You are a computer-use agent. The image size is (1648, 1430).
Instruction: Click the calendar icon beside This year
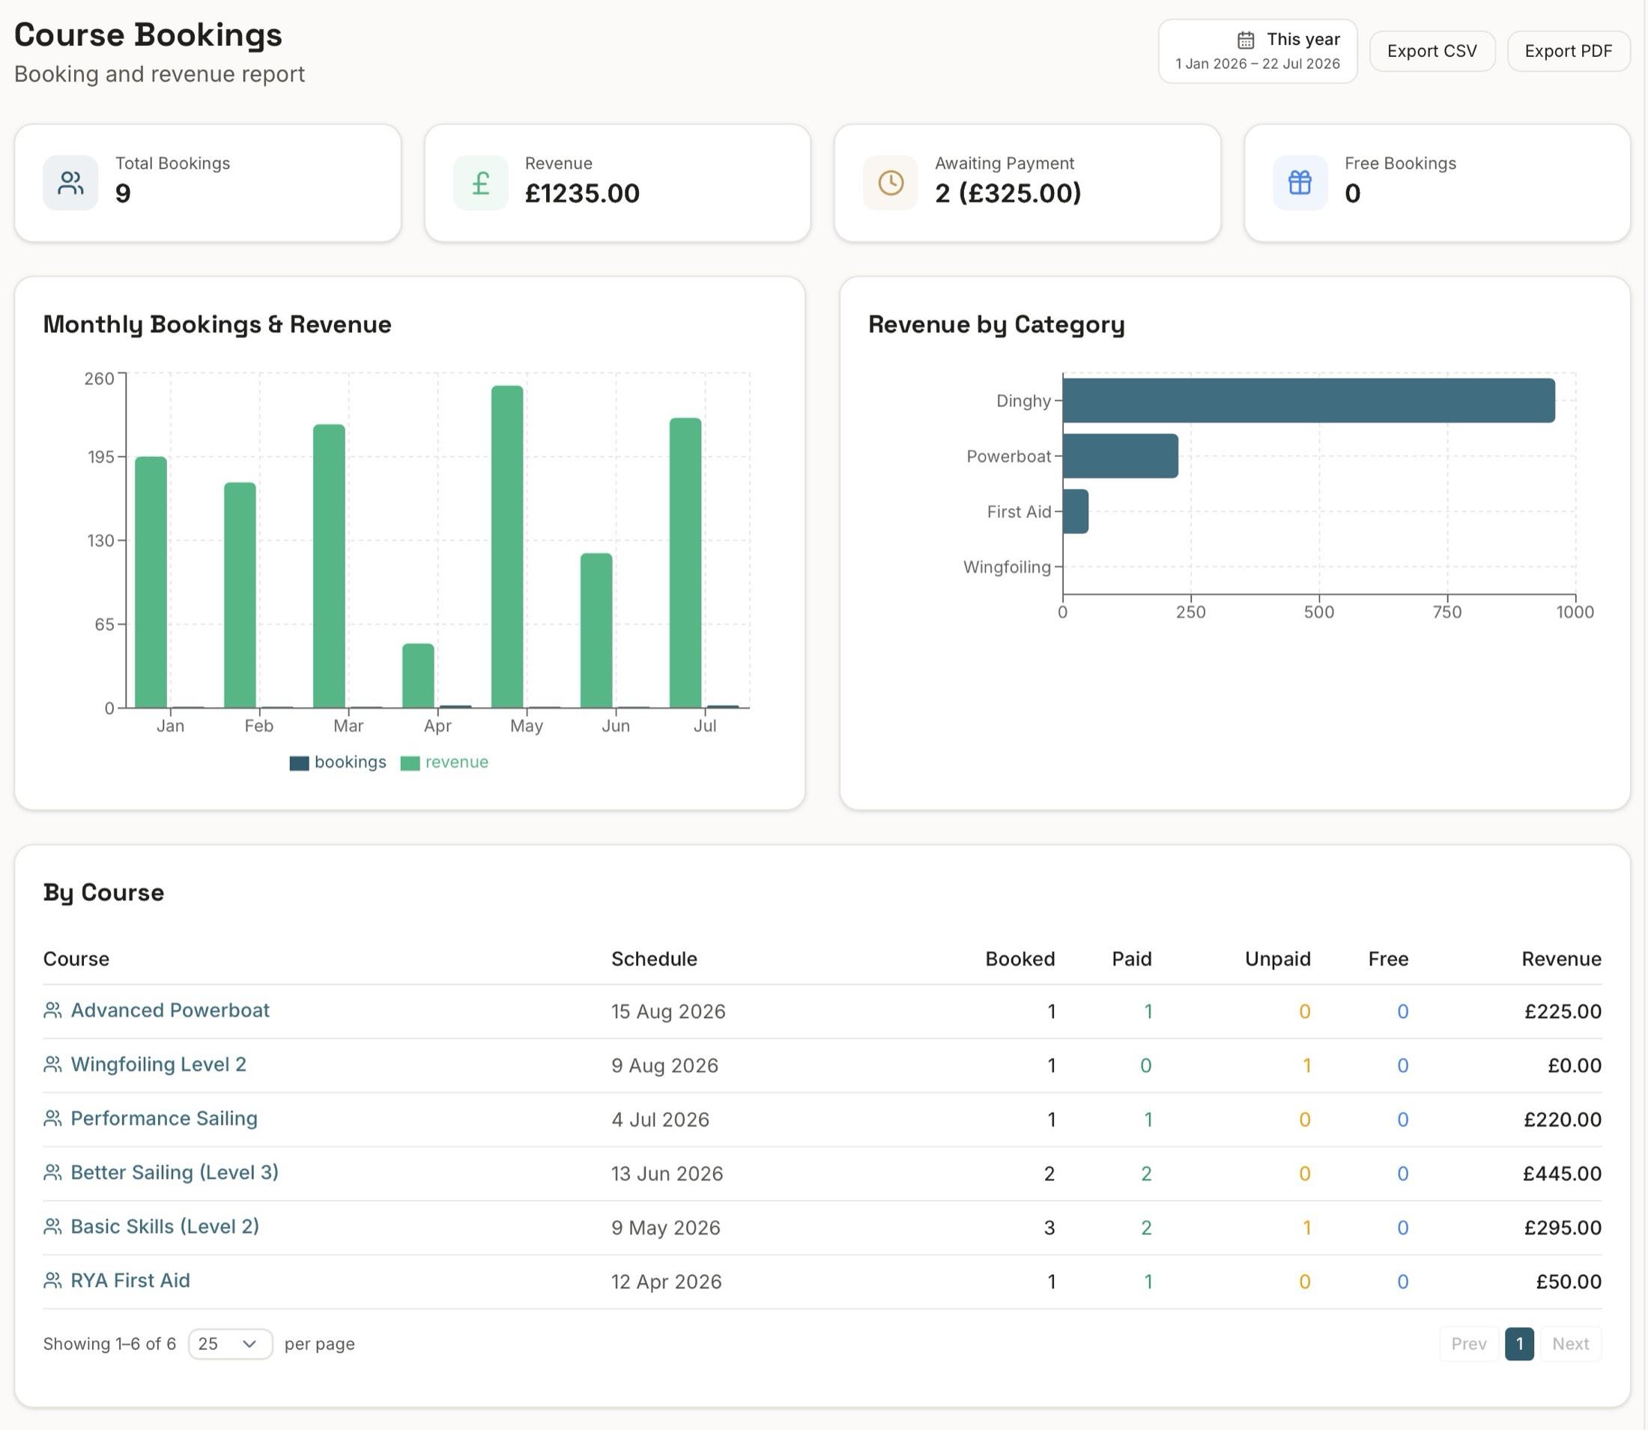[x=1246, y=40]
